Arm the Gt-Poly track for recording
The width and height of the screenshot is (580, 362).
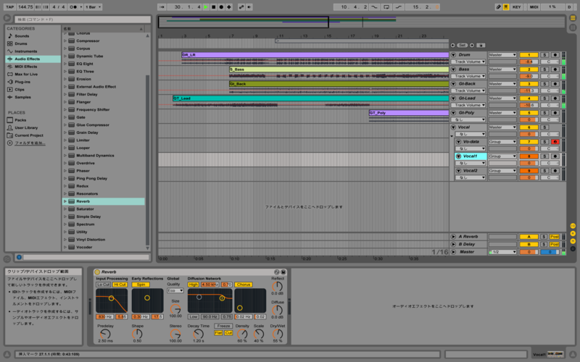555,113
